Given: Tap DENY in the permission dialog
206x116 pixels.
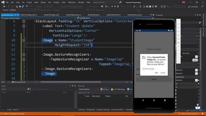Looking at the screenshot, I should coord(156,73).
